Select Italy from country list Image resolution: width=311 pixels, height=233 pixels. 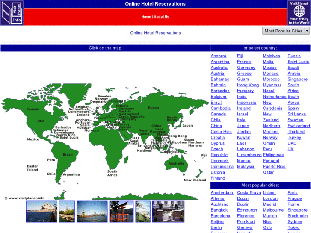[241, 120]
